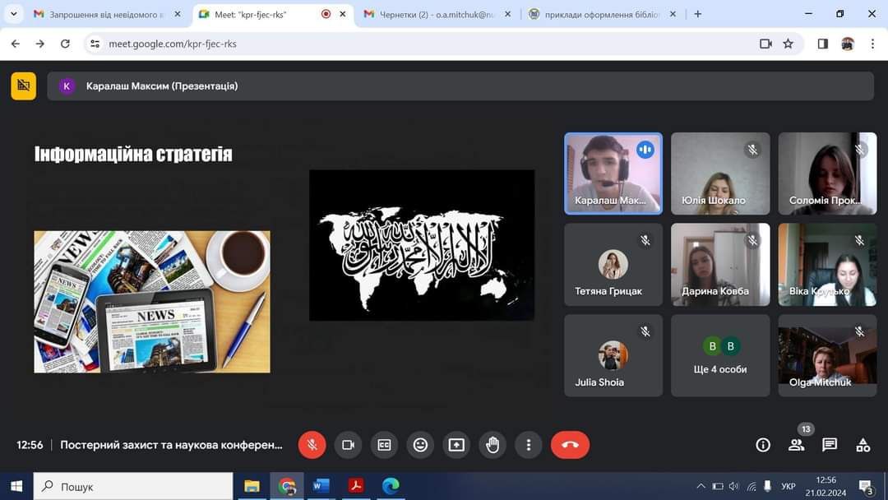Click battery icon in system tray

coord(718,486)
